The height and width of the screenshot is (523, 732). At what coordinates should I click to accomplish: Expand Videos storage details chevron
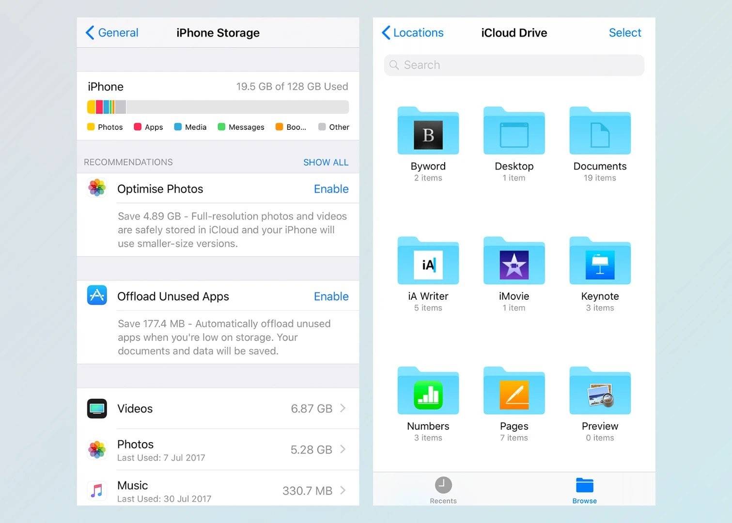[x=343, y=408]
